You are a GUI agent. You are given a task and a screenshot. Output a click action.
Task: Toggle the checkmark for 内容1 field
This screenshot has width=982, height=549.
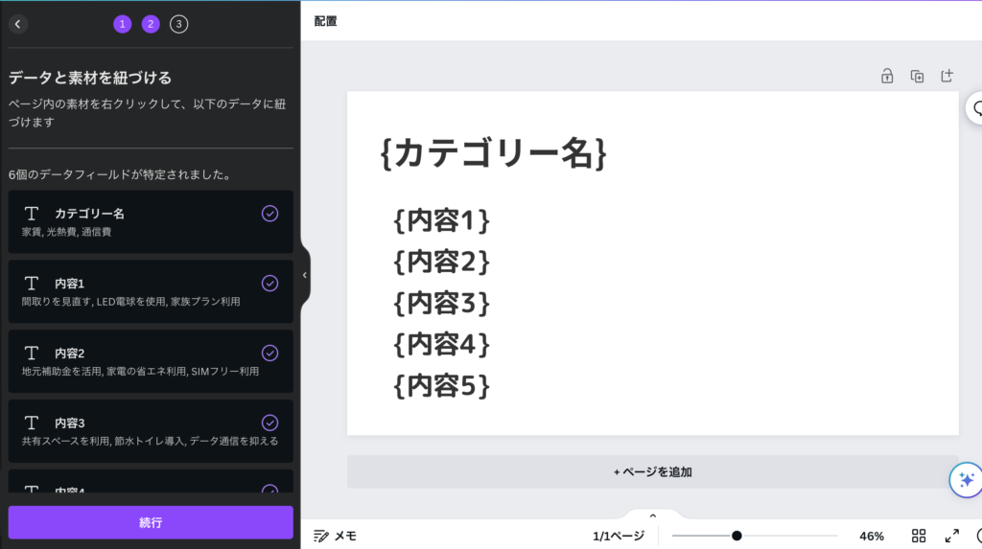click(x=269, y=283)
